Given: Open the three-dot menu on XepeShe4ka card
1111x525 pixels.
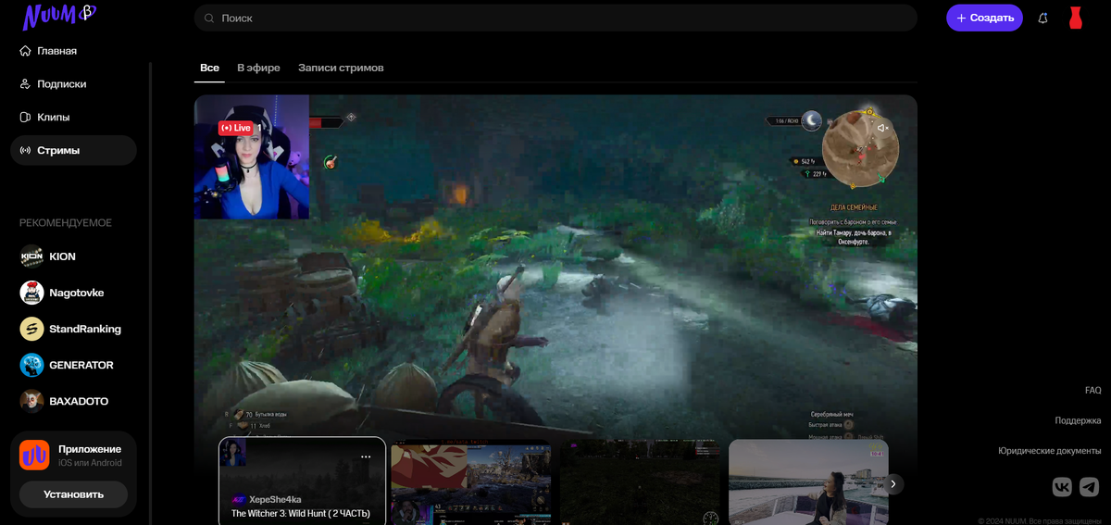Looking at the screenshot, I should point(366,456).
